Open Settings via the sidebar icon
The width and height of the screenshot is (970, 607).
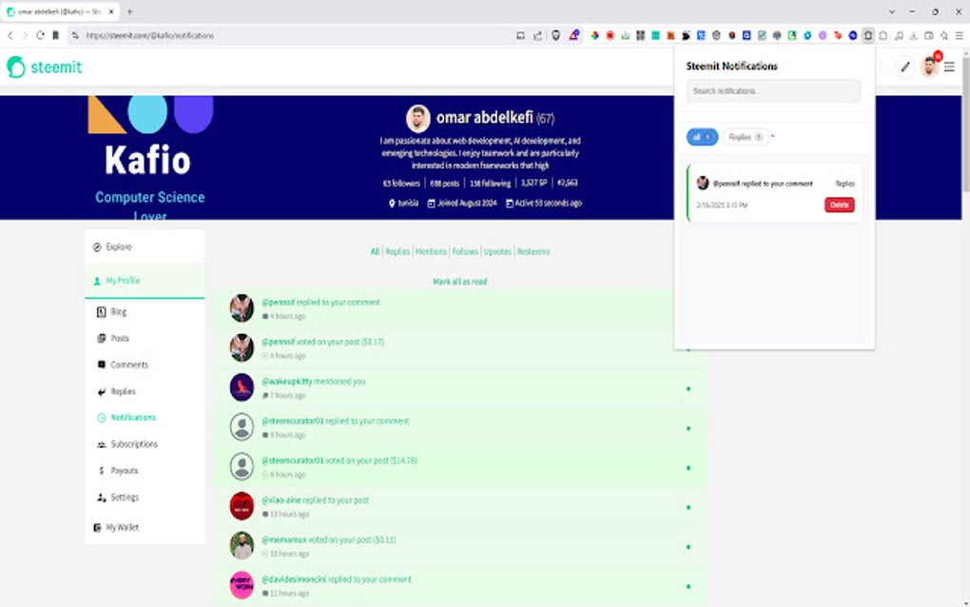click(x=99, y=497)
